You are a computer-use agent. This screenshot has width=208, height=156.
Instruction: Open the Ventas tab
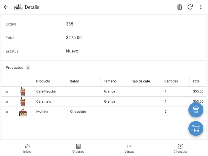(x=129, y=148)
